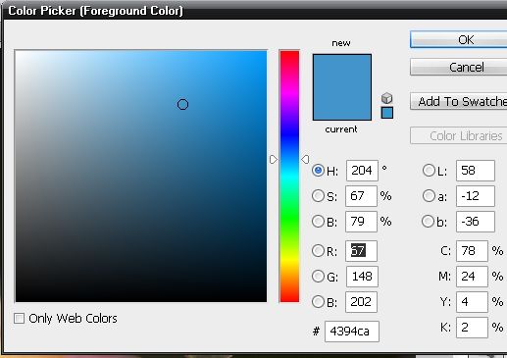
Task: Click the Cancel button
Action: [458, 67]
